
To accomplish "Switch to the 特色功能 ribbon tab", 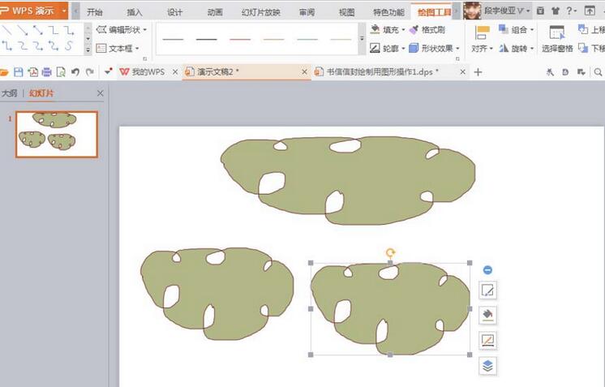I will coord(388,12).
